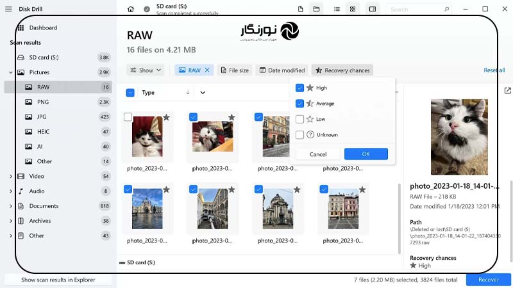Toggle the Type sort direction arrow
Viewport: 513px width, 288px height.
pos(188,92)
